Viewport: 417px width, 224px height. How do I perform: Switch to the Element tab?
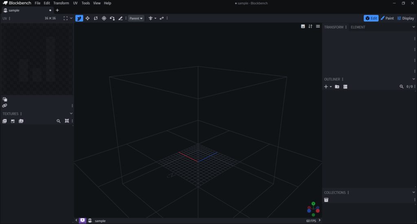[x=358, y=27]
